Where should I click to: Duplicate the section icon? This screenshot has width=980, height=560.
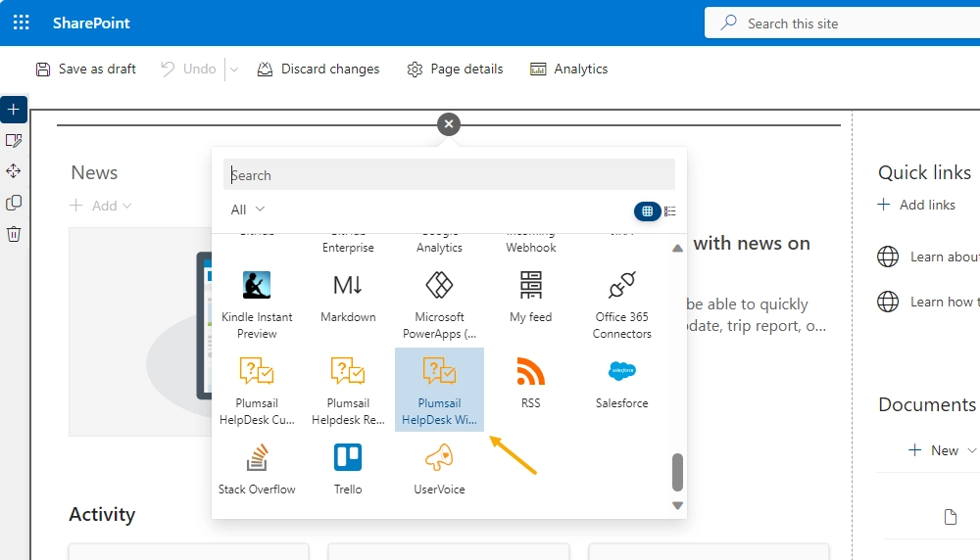(x=13, y=203)
